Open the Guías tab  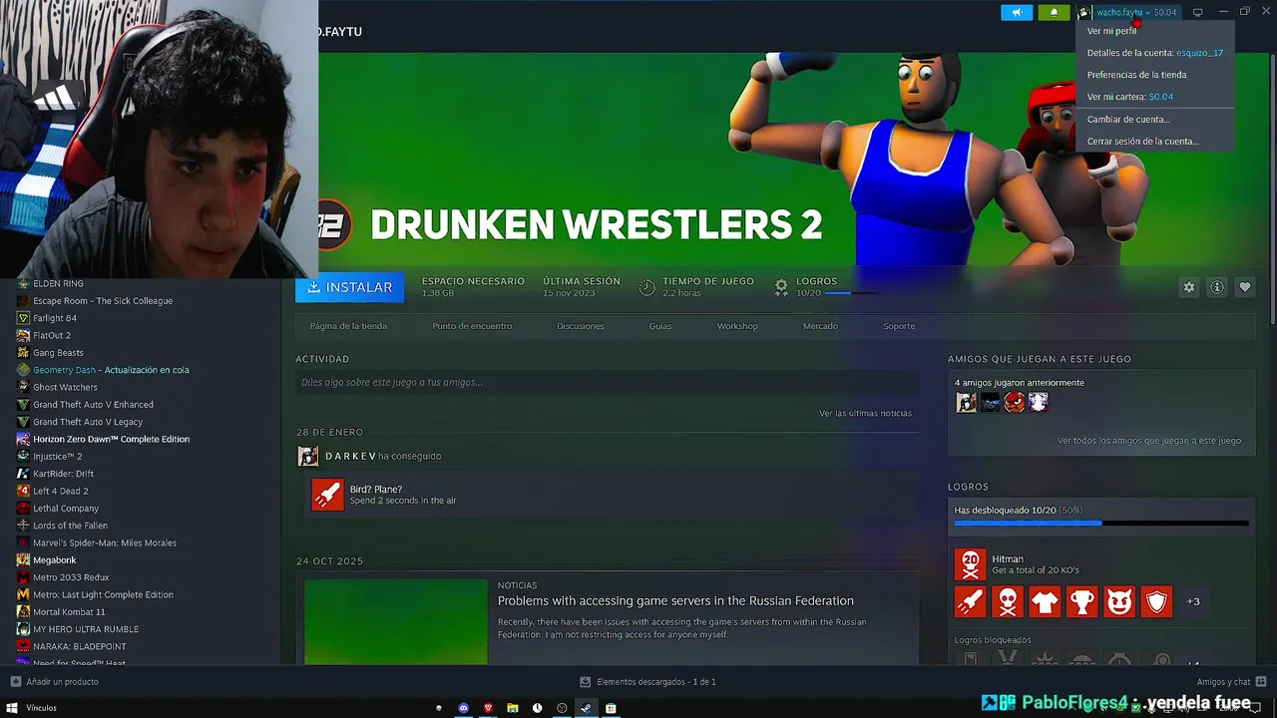660,326
